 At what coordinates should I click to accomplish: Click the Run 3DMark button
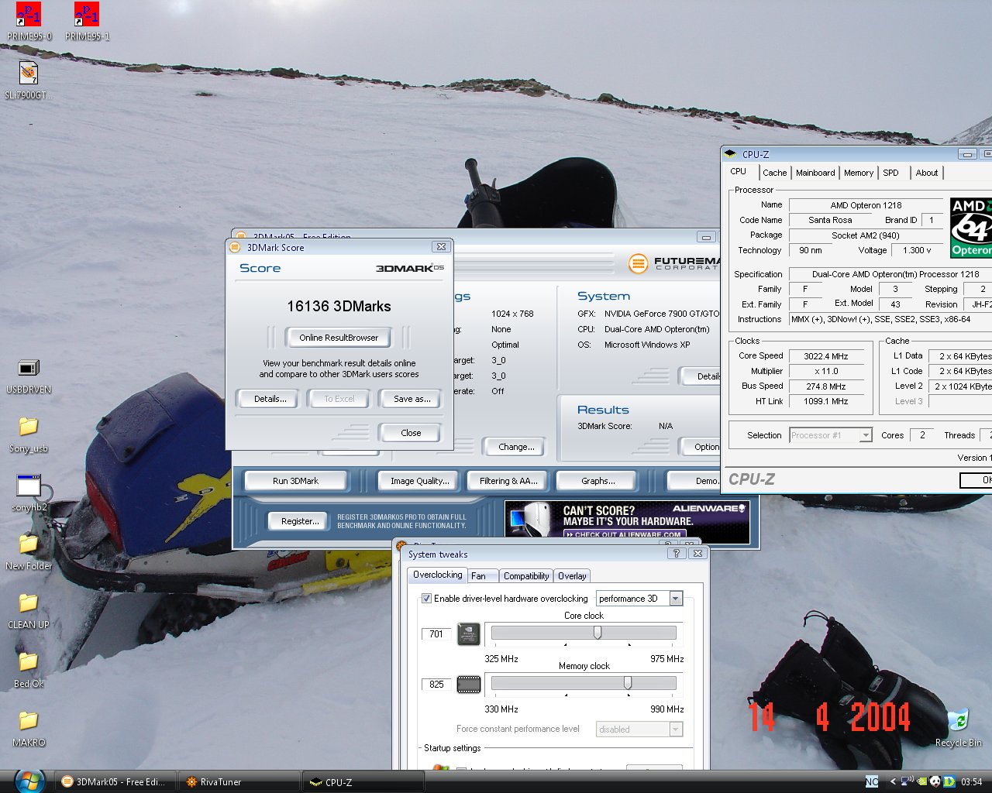click(295, 481)
